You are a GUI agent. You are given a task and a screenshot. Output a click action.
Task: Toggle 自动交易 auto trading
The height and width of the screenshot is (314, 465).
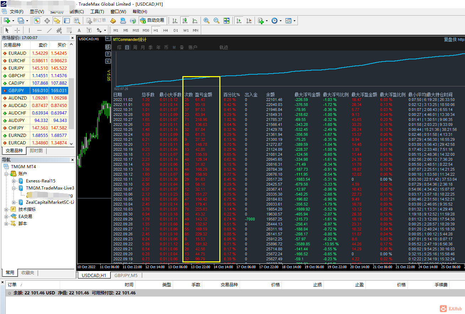[152, 21]
